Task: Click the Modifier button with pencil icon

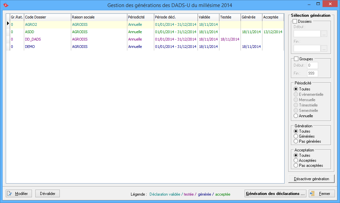Action: (x=19, y=194)
